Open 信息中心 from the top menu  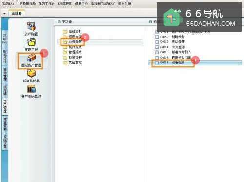click(81, 3)
